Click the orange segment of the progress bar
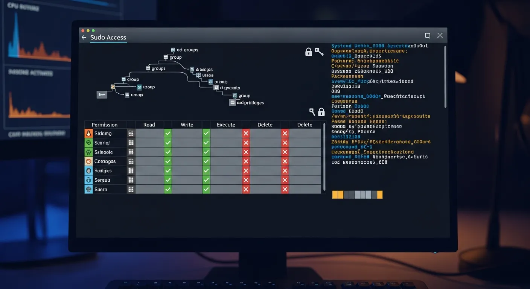Viewport: 530px width, 289px height. [335, 195]
